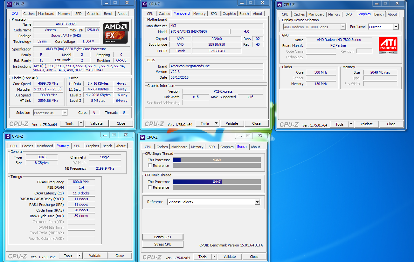Switch to SPD tab in Mainboard window
414x262 pixels.
click(214, 14)
